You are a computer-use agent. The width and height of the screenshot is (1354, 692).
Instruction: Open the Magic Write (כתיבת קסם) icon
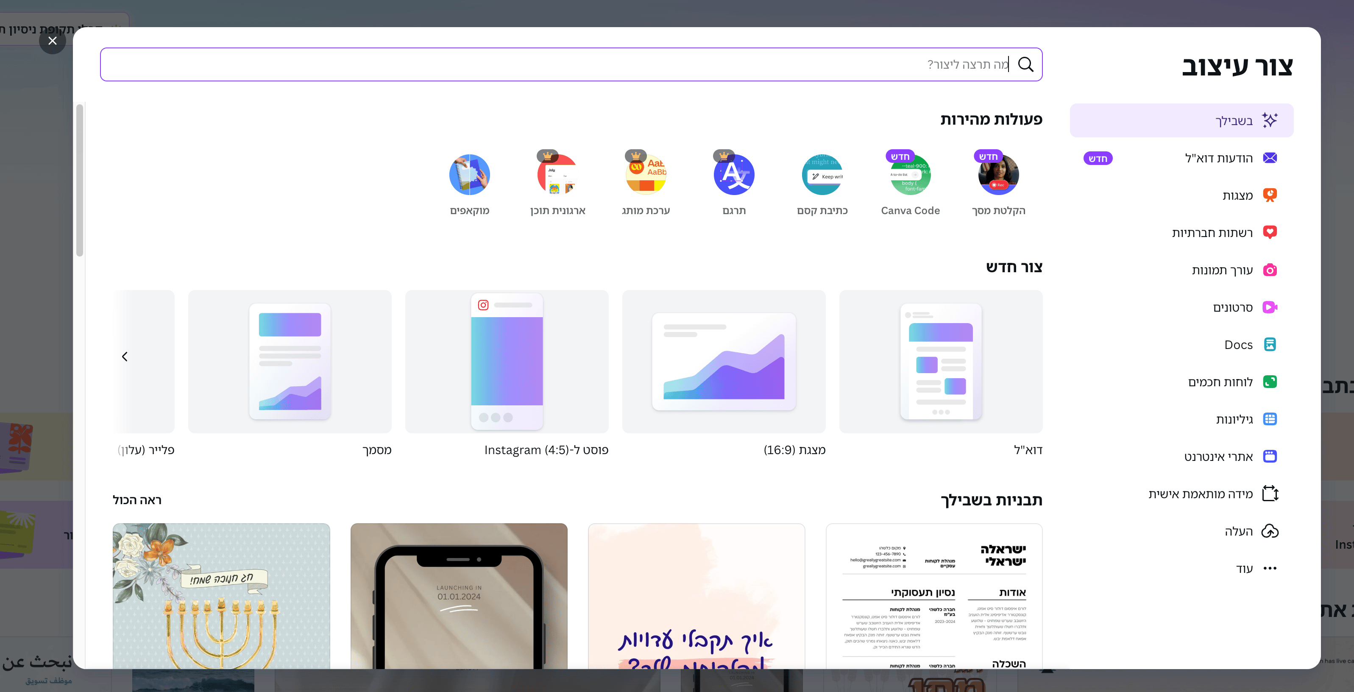822,175
